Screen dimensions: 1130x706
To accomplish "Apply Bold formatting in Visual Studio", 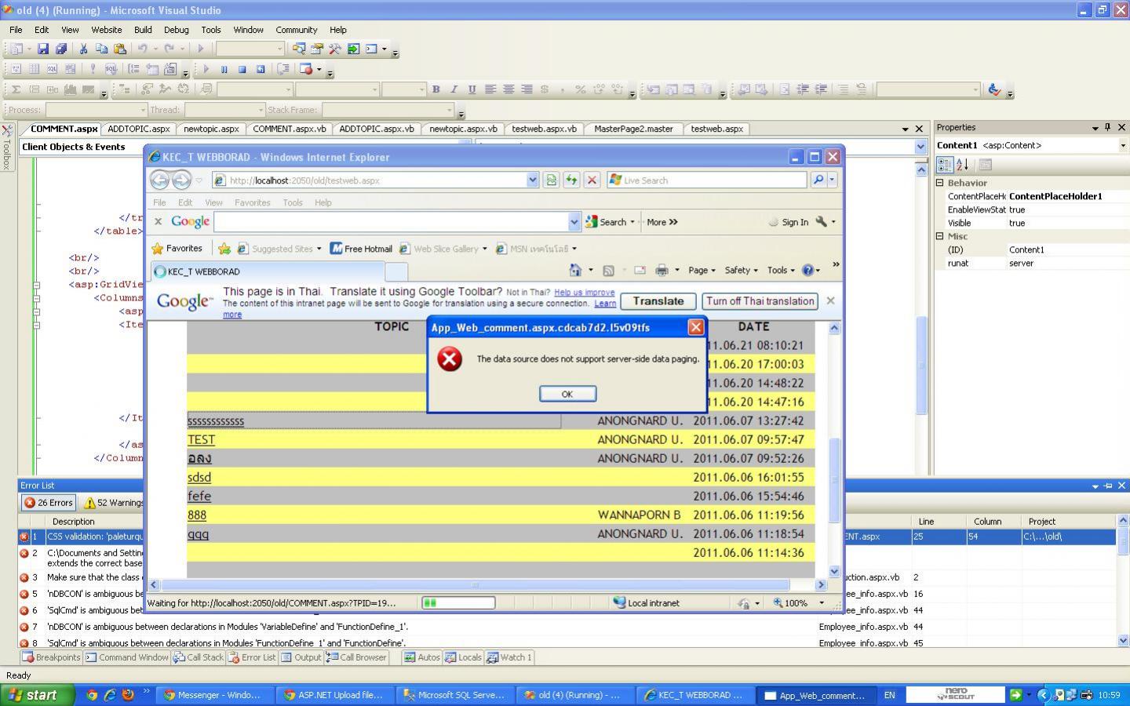I will tap(436, 89).
